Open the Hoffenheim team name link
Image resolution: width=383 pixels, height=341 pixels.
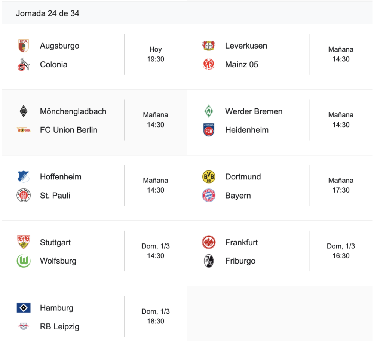pyautogui.click(x=61, y=177)
